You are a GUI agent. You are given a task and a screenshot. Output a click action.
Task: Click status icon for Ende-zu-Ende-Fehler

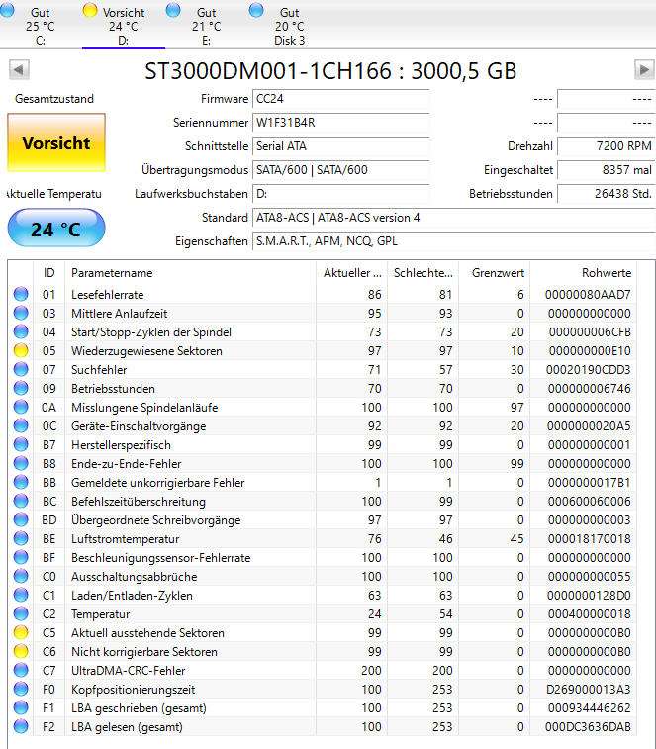21,463
